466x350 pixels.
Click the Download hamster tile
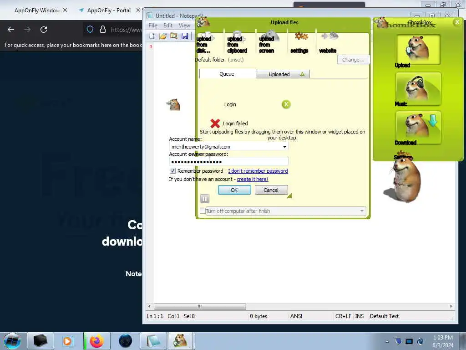418,128
